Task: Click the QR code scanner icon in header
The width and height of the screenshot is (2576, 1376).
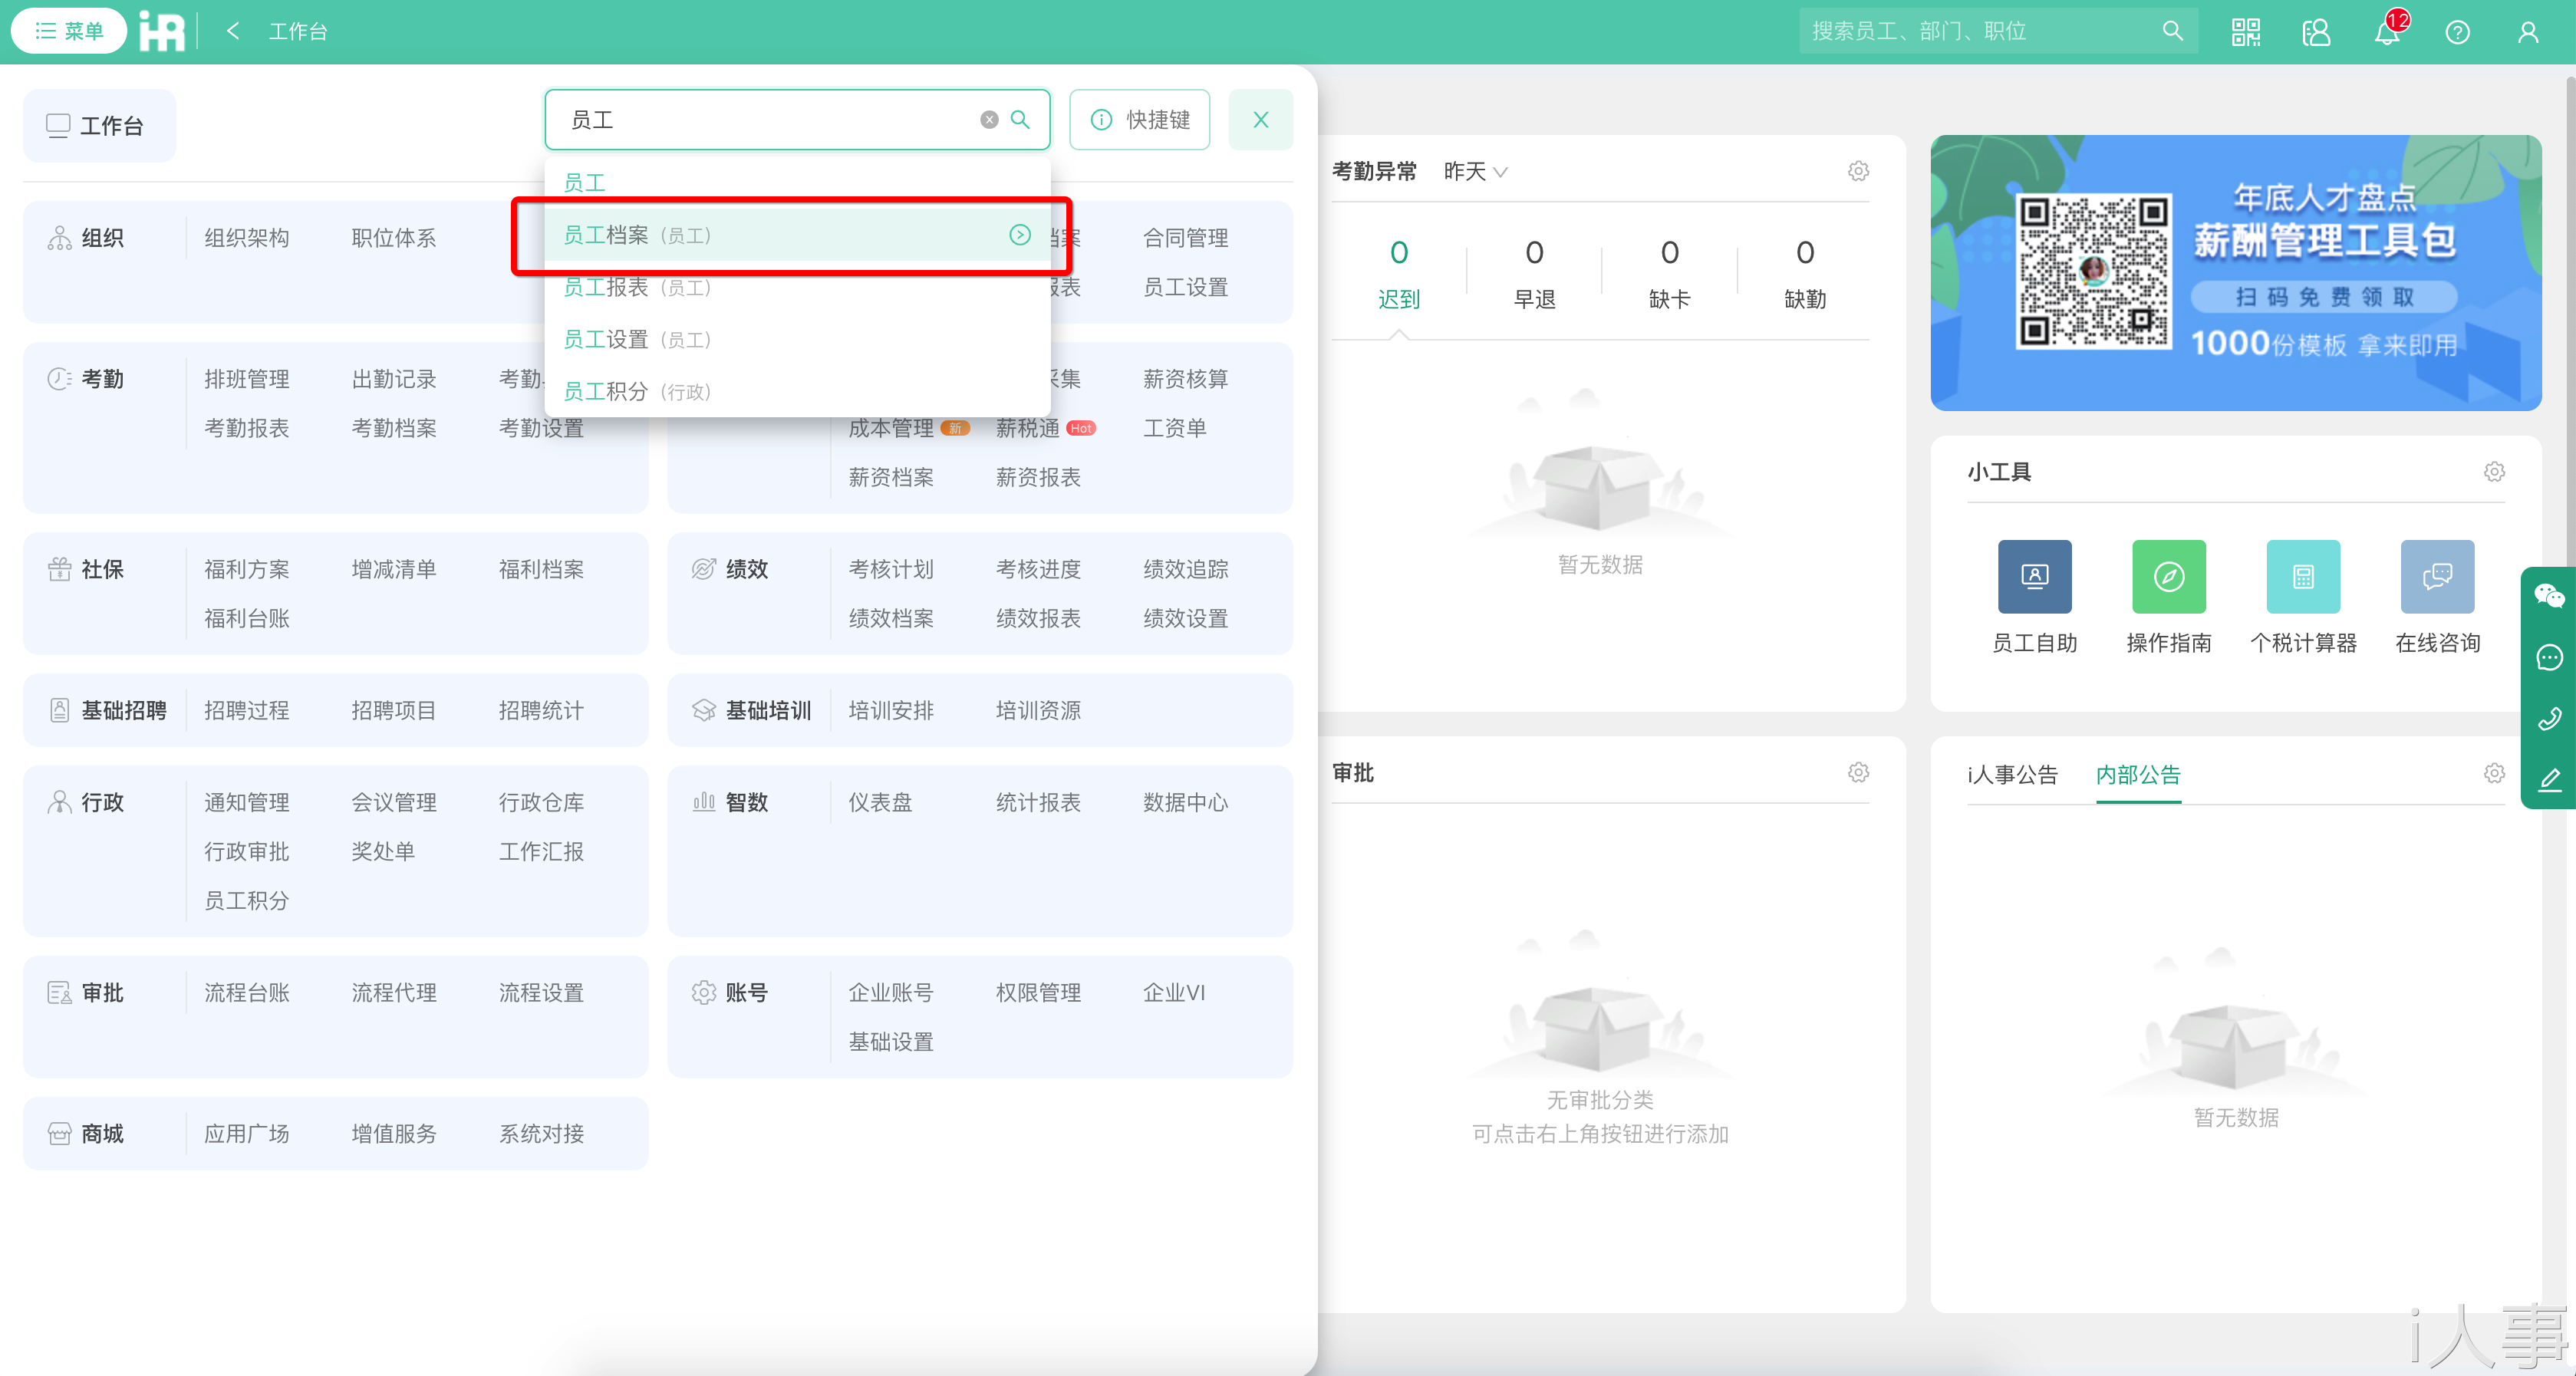Action: (x=2245, y=32)
